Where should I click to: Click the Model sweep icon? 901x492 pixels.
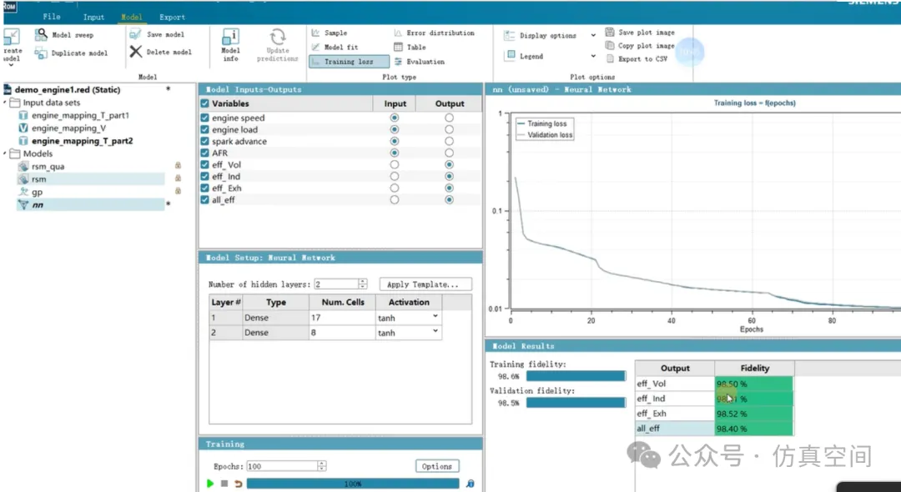click(41, 35)
